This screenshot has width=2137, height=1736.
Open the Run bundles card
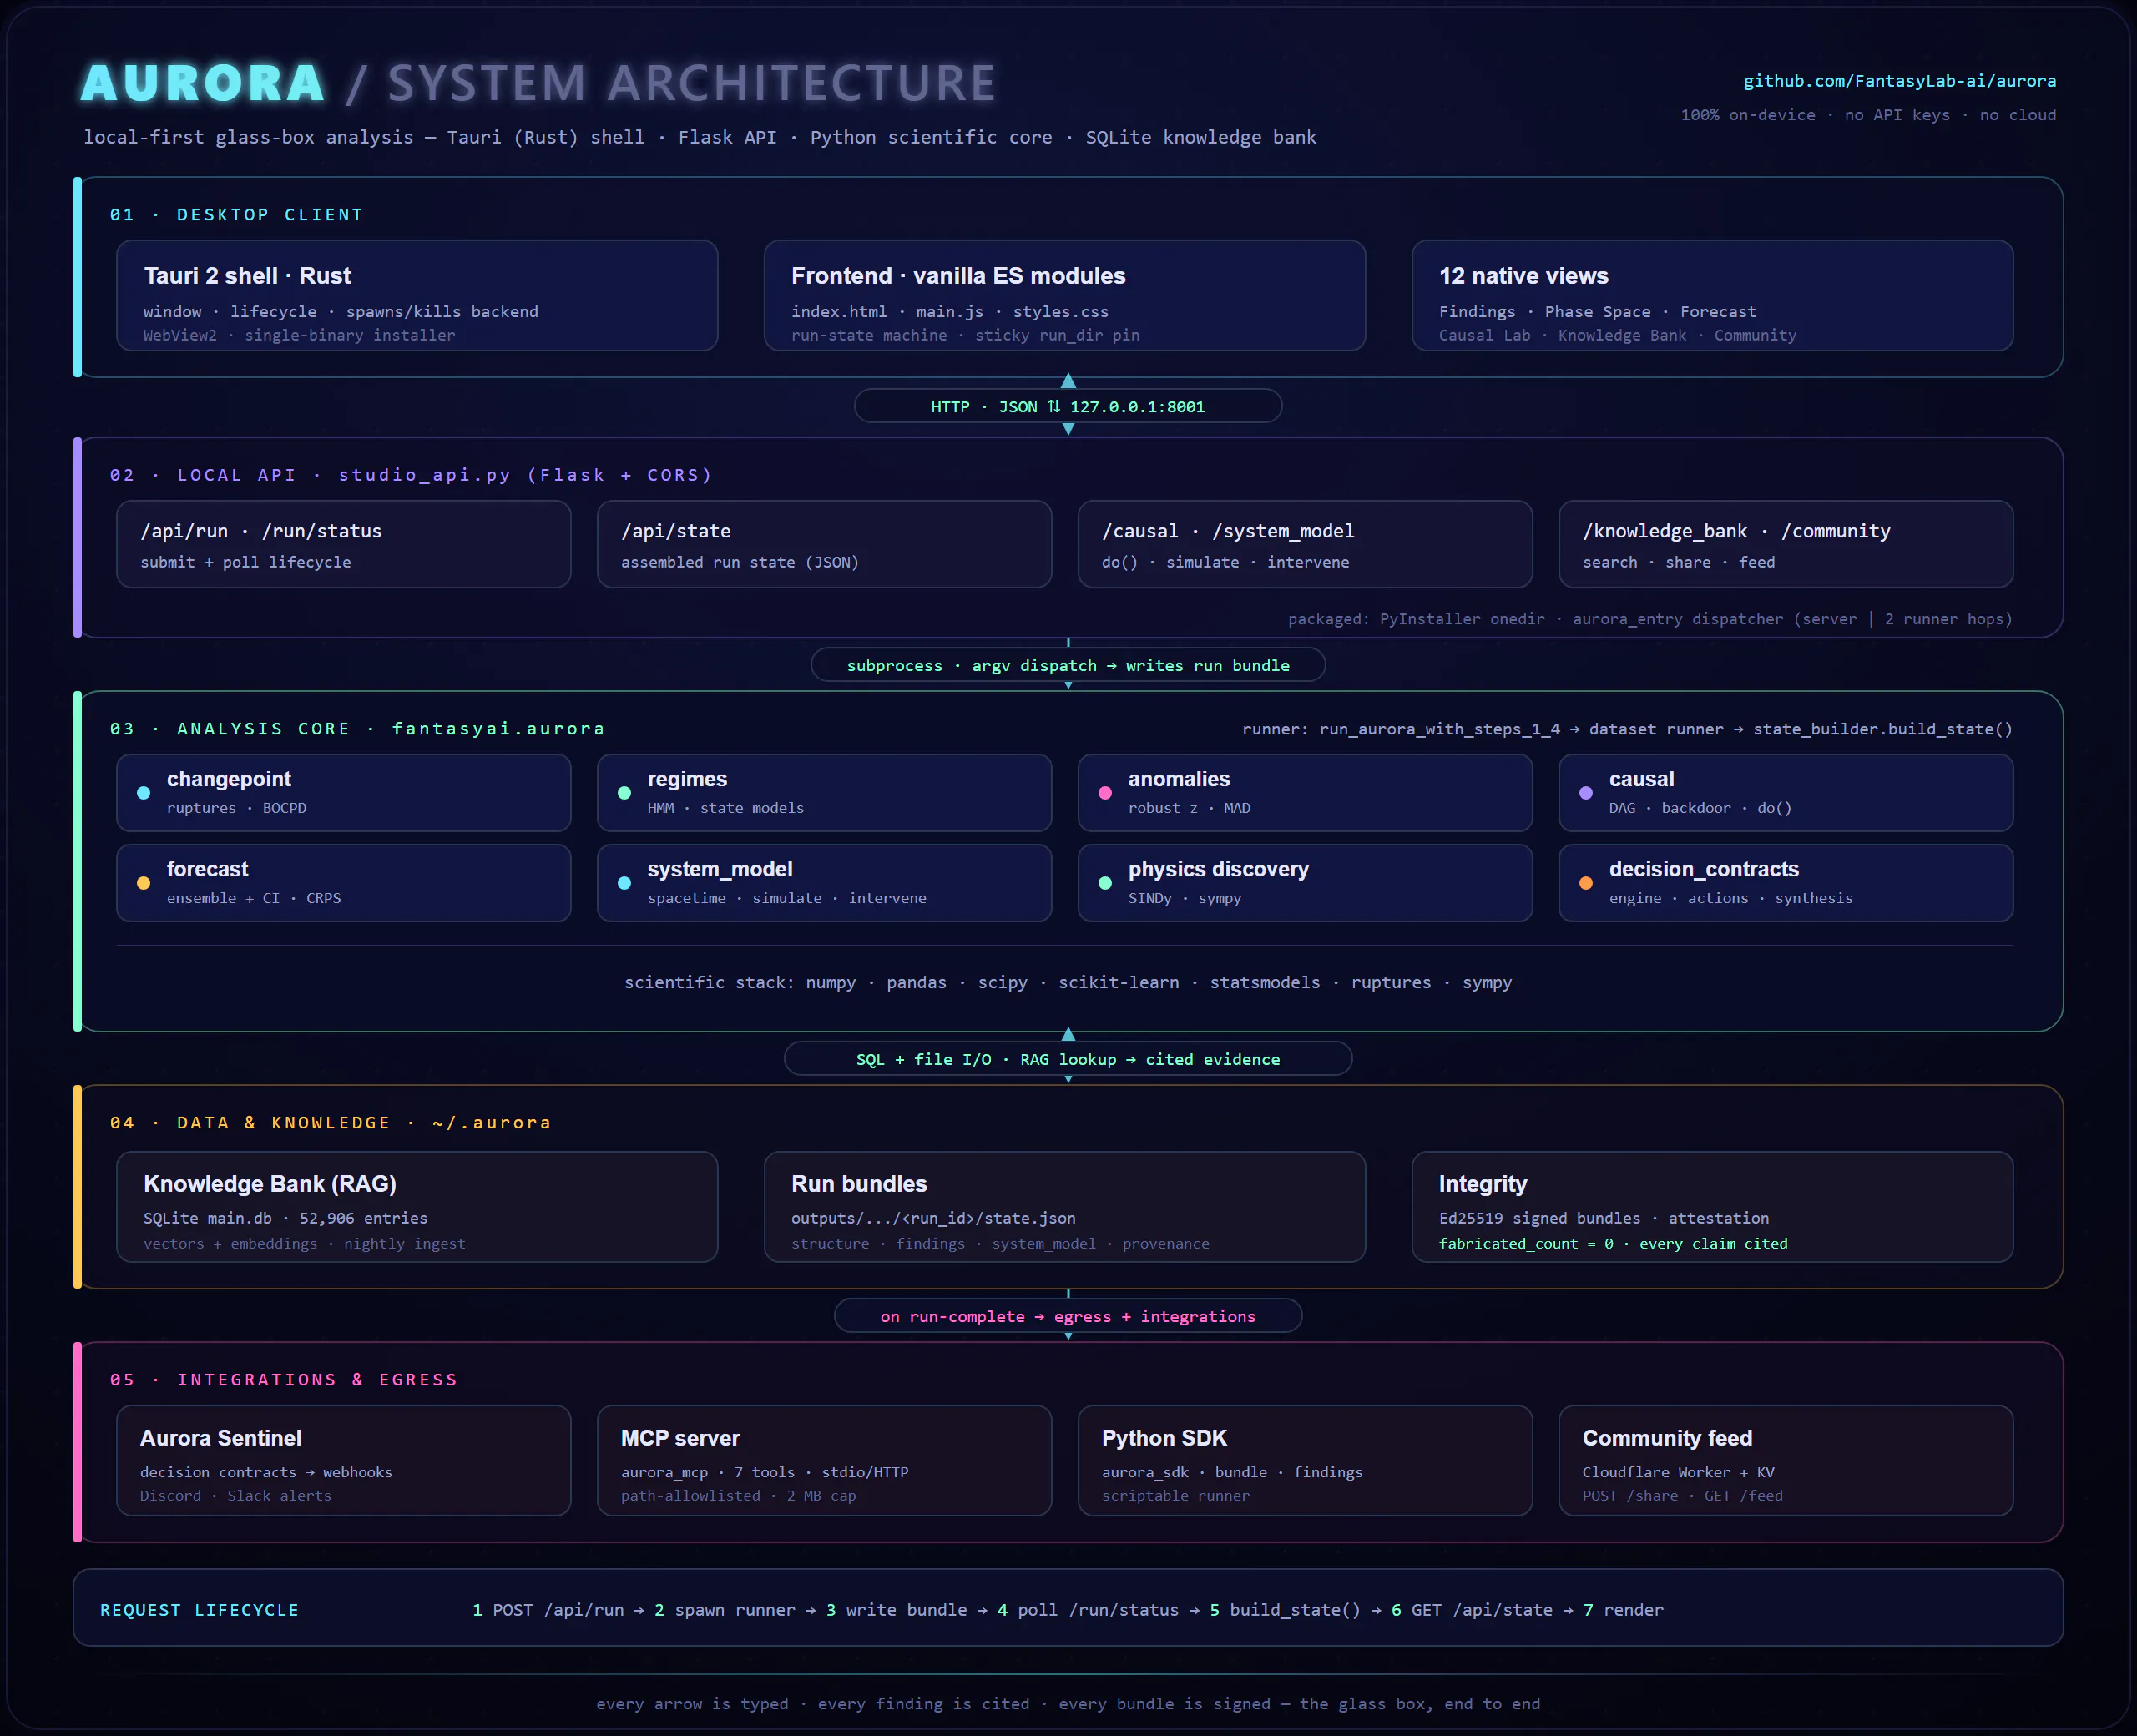click(x=1065, y=1207)
